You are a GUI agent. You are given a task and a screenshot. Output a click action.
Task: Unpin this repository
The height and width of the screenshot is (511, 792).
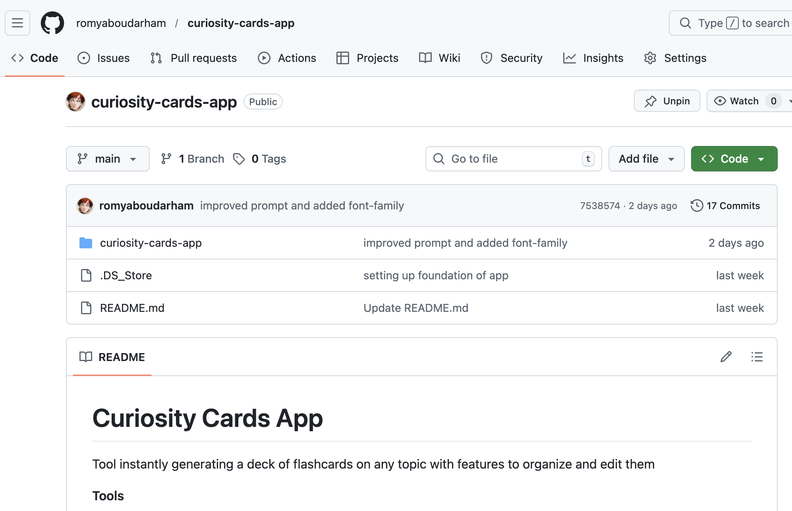tap(667, 101)
